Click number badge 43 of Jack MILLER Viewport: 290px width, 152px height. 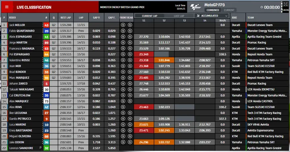tap(46, 25)
